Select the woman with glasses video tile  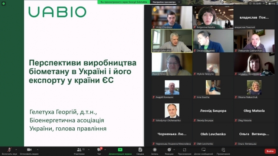172,64
